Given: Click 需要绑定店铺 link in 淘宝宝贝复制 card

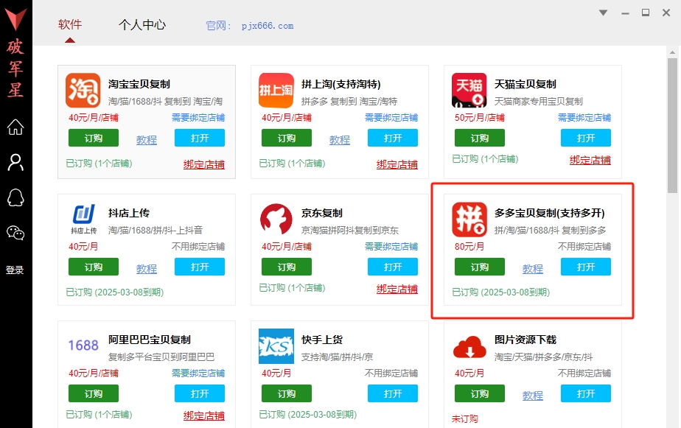Looking at the screenshot, I should click(x=198, y=118).
